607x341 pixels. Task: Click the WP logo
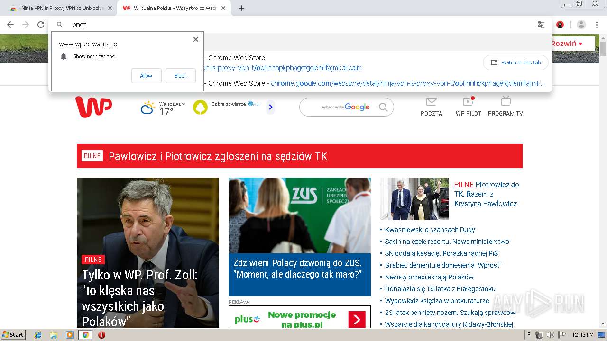click(93, 107)
